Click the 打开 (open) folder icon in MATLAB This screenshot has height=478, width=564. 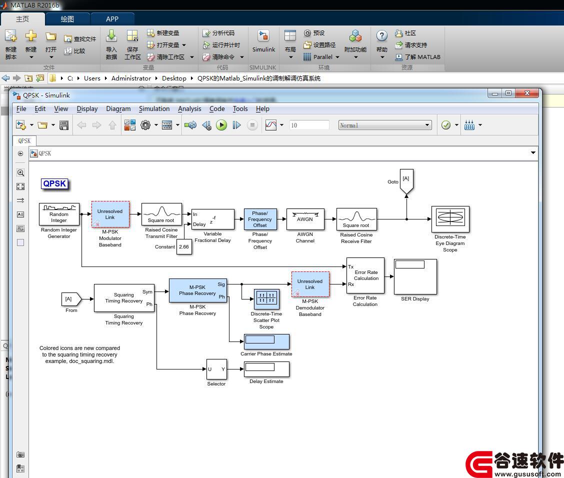[51, 36]
